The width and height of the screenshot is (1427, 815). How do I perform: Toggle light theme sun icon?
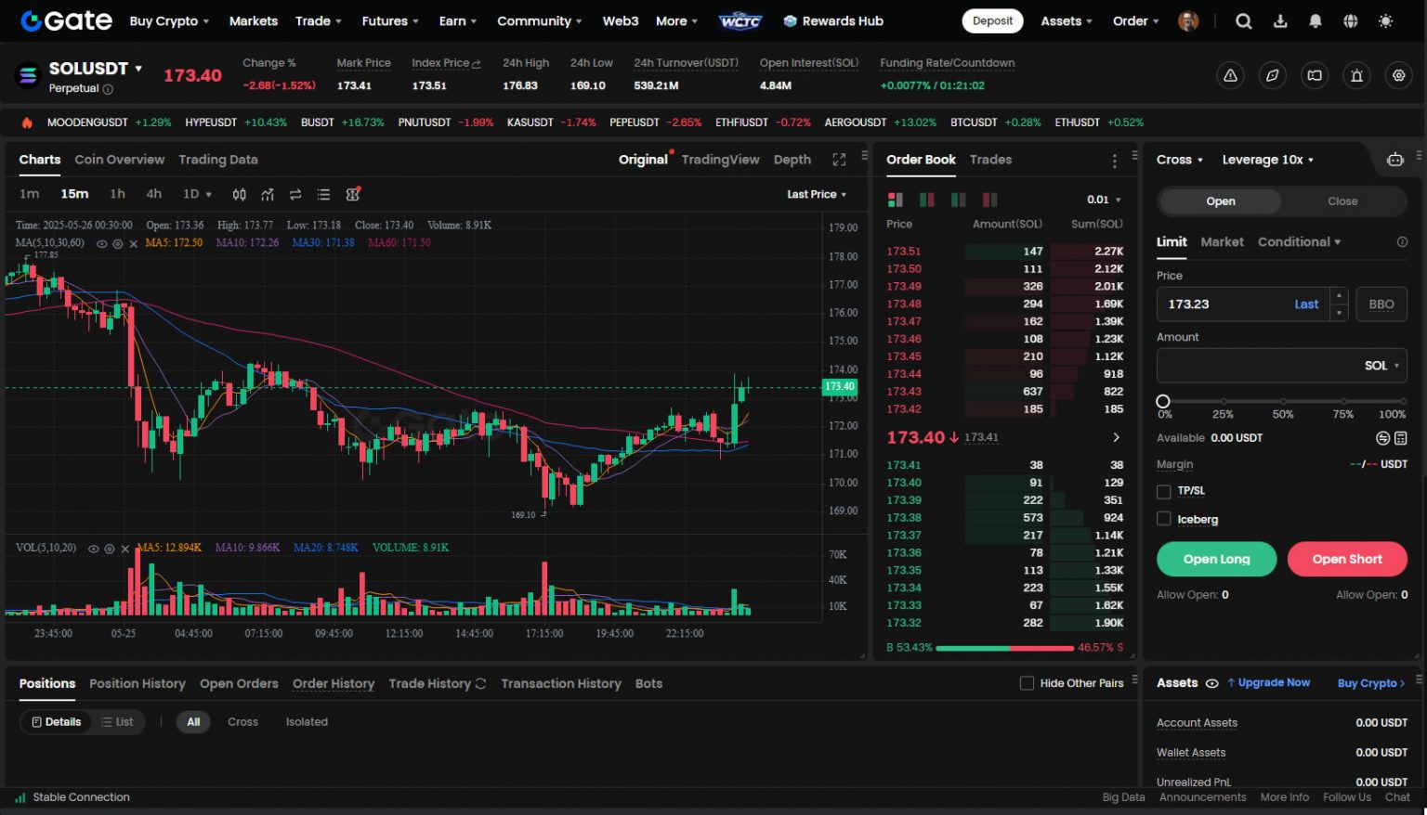point(1386,21)
